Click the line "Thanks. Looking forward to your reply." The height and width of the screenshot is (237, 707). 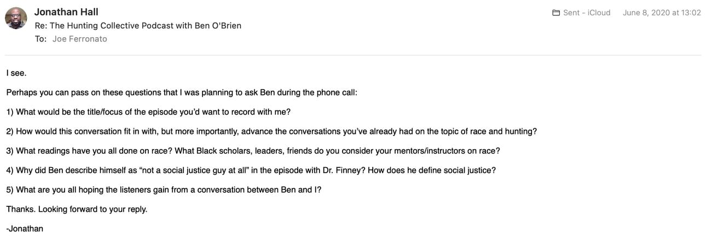[77, 209]
